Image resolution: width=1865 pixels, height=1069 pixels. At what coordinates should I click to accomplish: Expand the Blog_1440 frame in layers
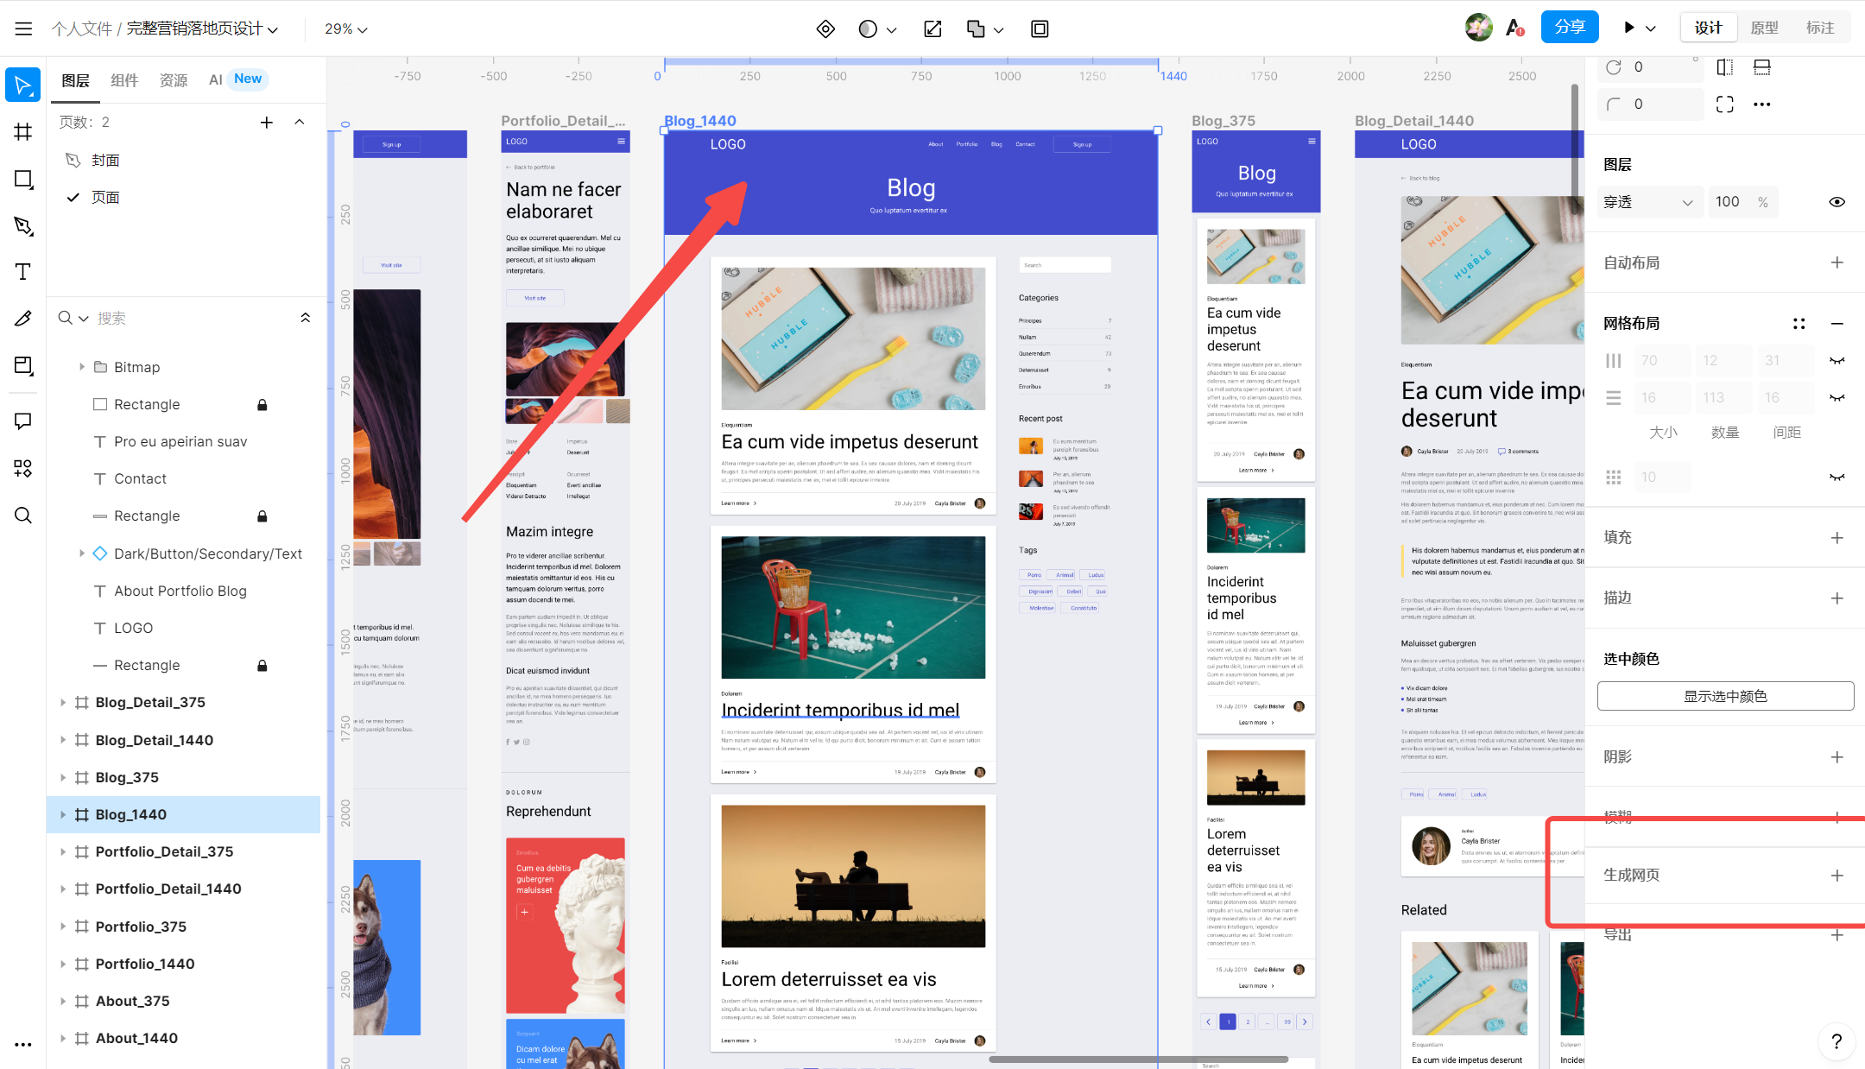[x=63, y=814]
